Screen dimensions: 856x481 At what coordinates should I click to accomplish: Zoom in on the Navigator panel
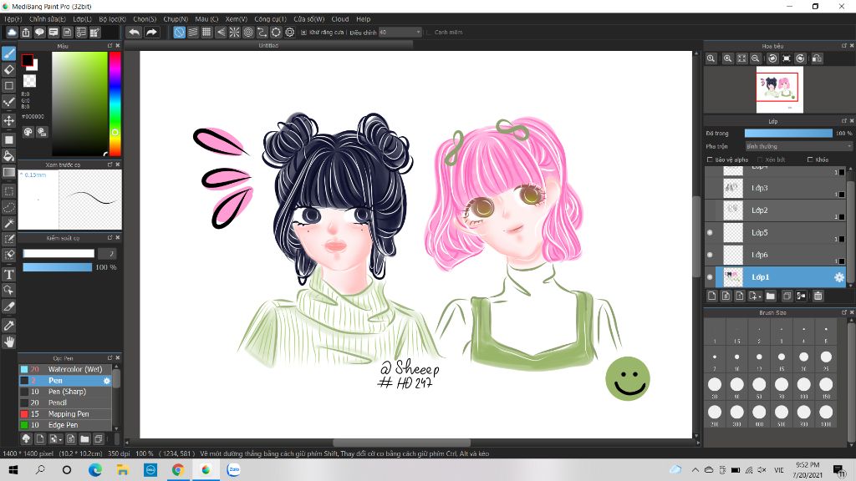pyautogui.click(x=728, y=58)
